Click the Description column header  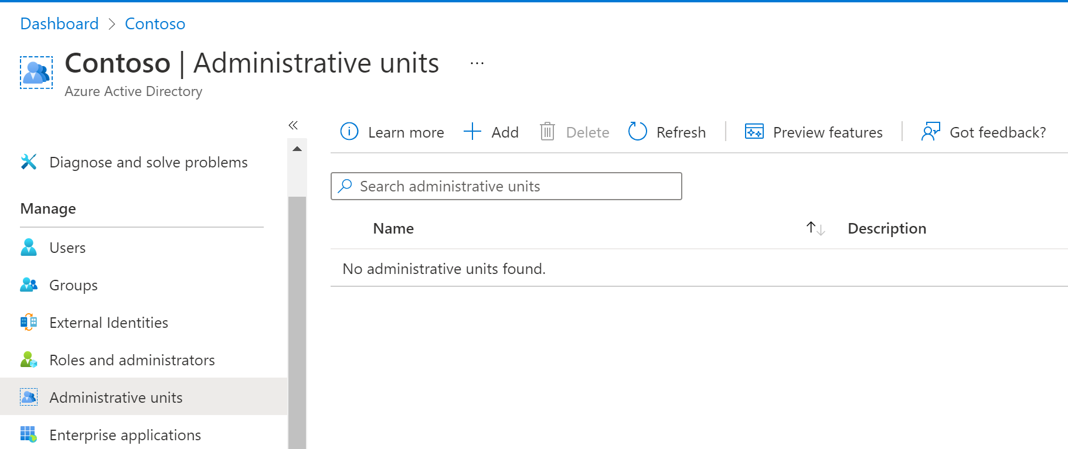pos(886,228)
